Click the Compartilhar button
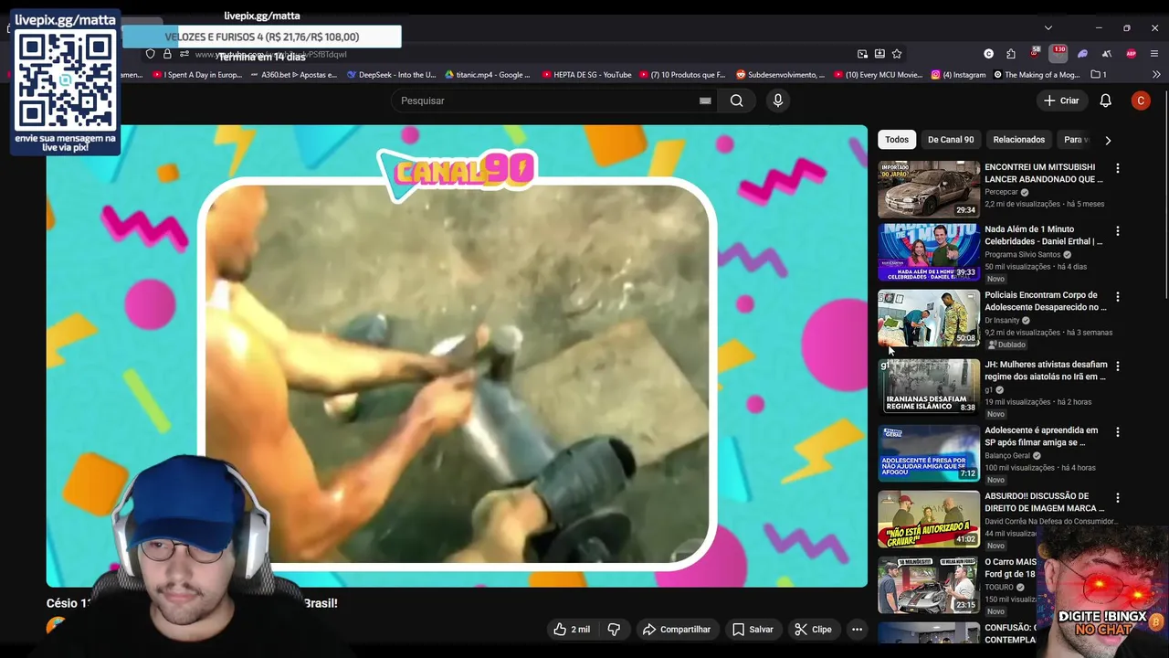The height and width of the screenshot is (658, 1169). pos(677,629)
